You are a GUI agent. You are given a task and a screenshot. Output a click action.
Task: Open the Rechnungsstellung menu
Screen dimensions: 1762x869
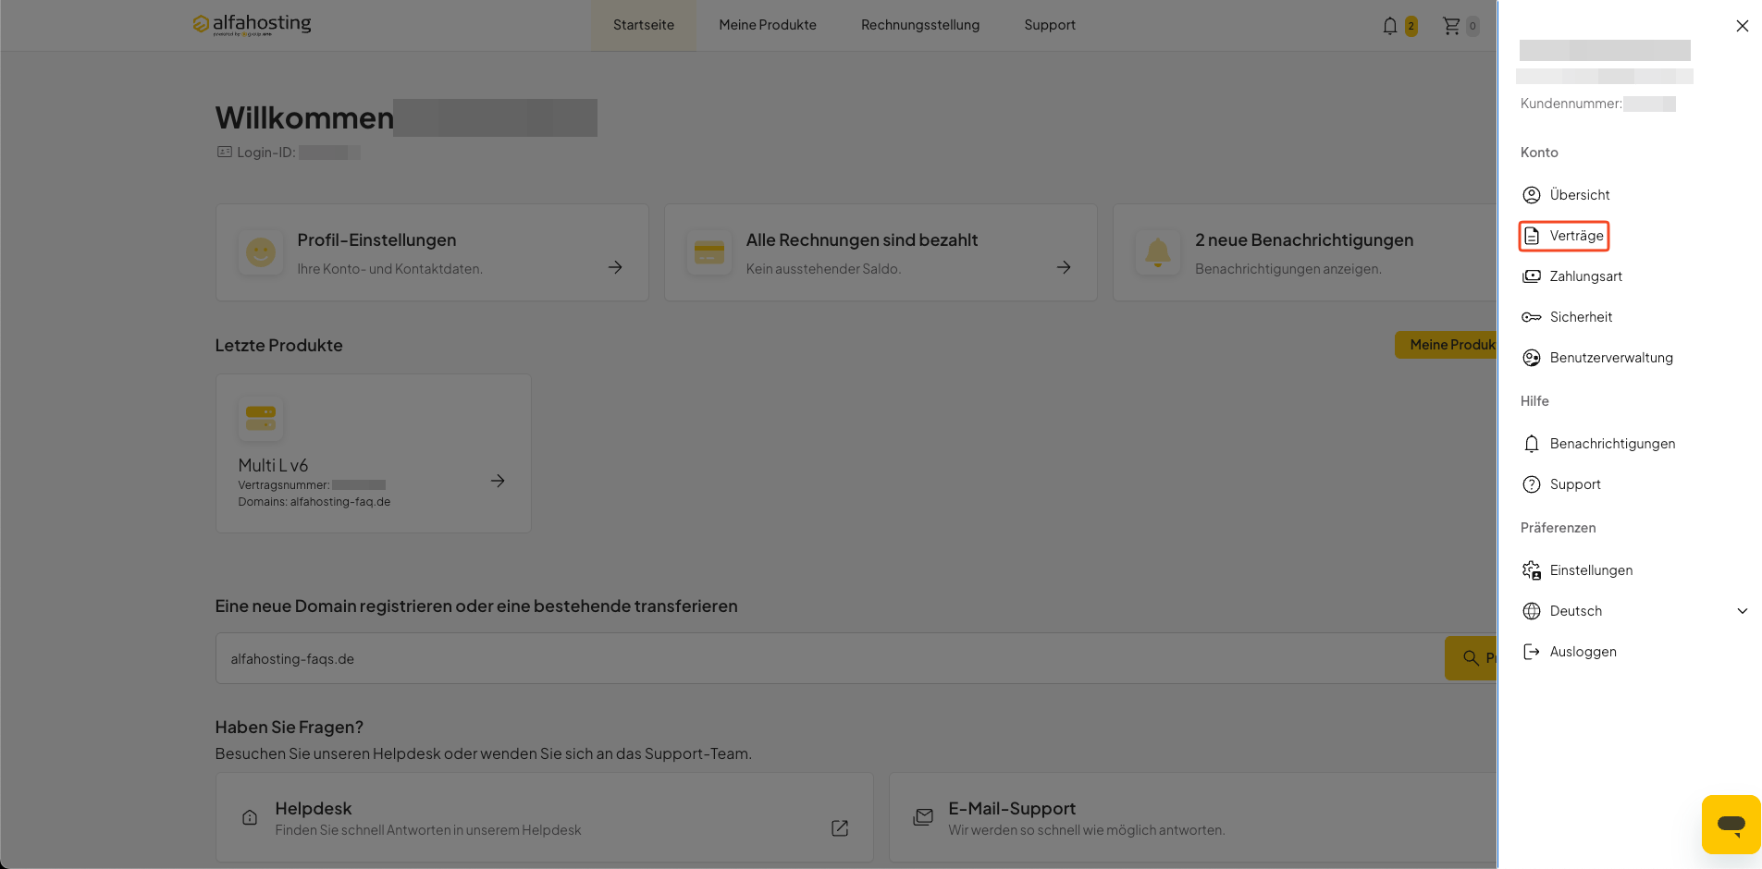coord(920,25)
